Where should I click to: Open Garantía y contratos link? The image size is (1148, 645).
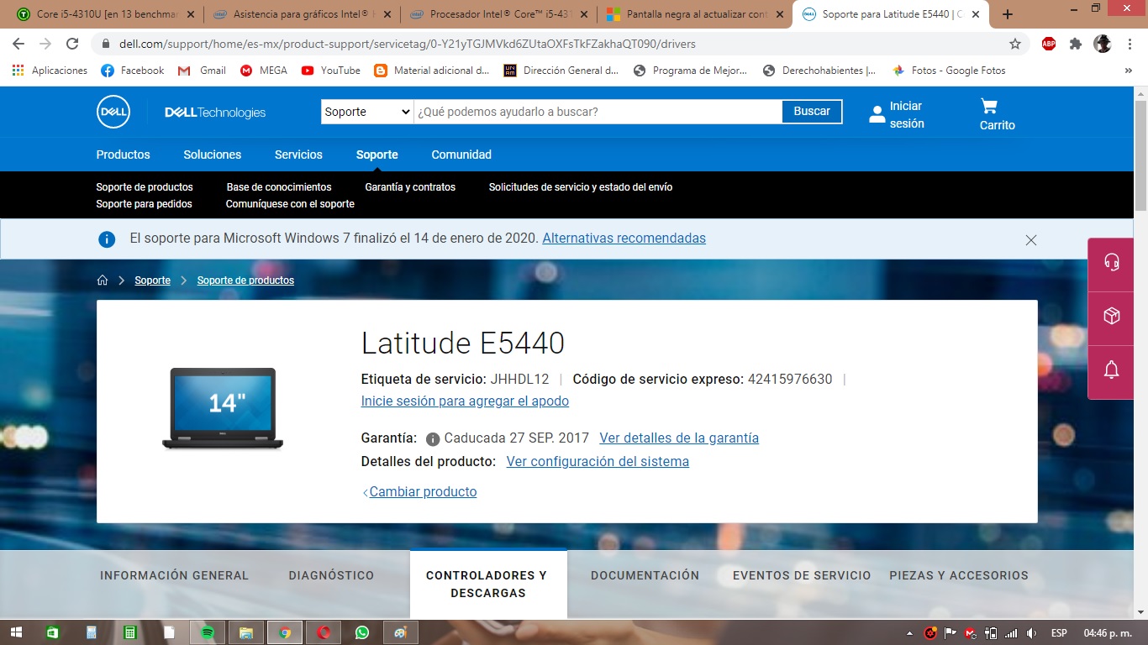click(x=410, y=187)
